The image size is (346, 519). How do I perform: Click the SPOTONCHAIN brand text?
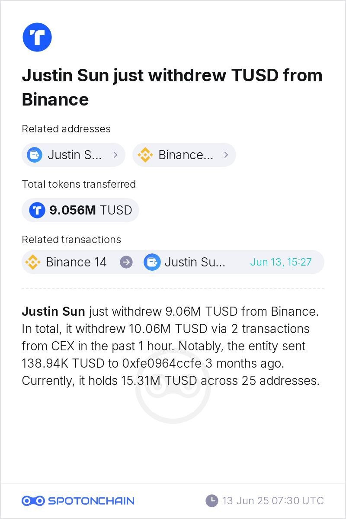[x=91, y=501]
